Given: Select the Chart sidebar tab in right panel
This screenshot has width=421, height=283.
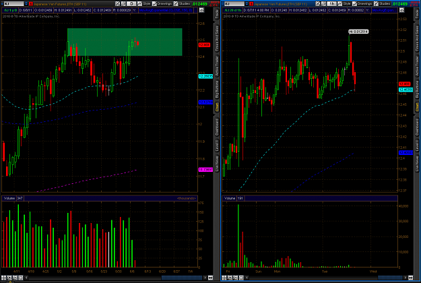Looking at the screenshot, I should click(x=417, y=107).
